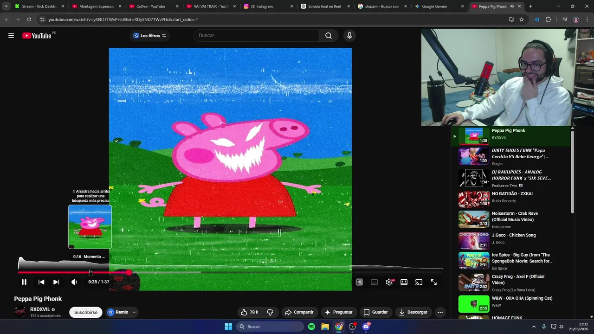Open a new browser tab

(x=530, y=6)
